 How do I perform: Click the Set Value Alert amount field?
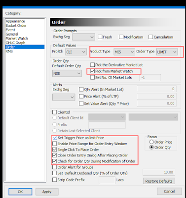click(156, 103)
